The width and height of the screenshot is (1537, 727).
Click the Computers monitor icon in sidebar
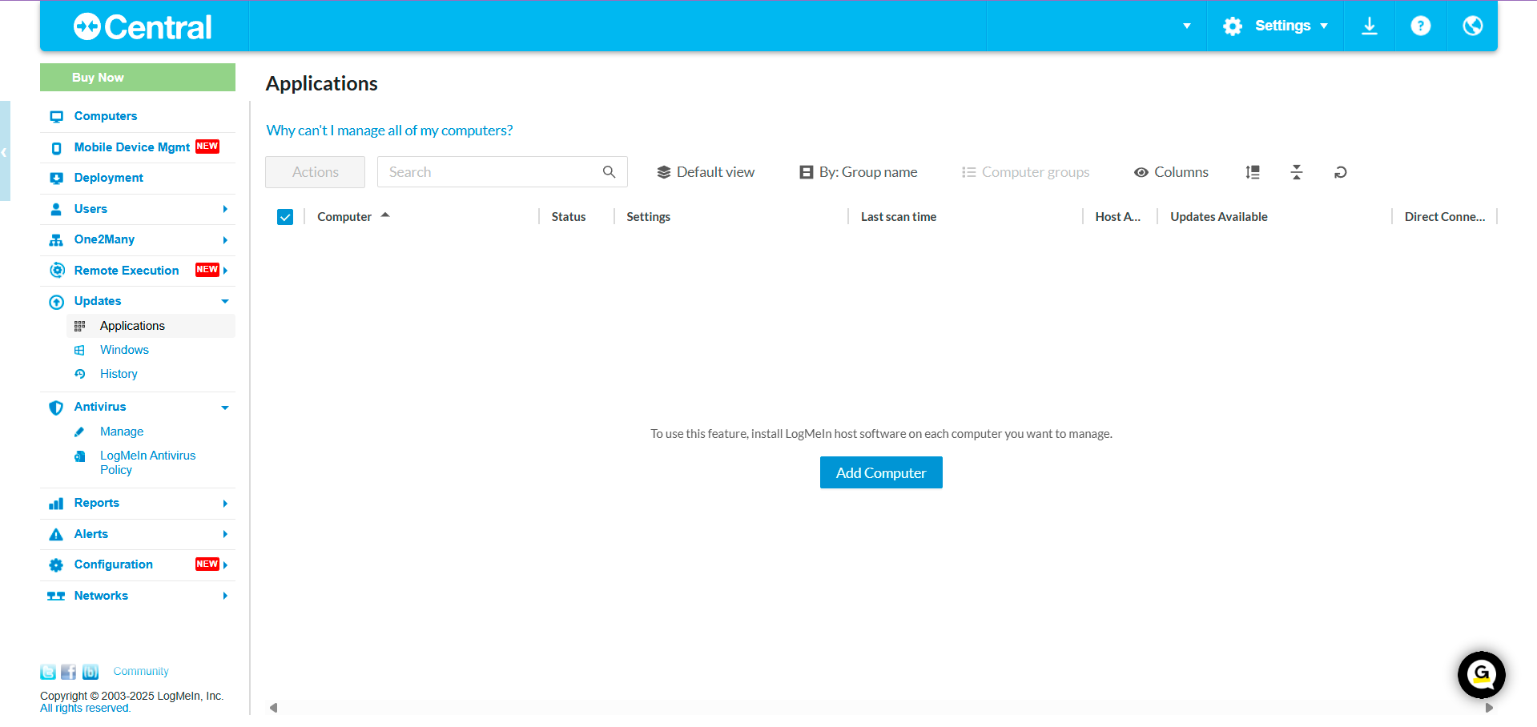click(x=56, y=117)
